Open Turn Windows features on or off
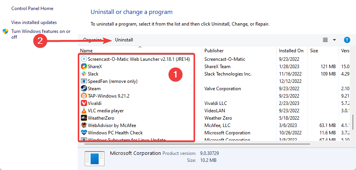 [41, 34]
